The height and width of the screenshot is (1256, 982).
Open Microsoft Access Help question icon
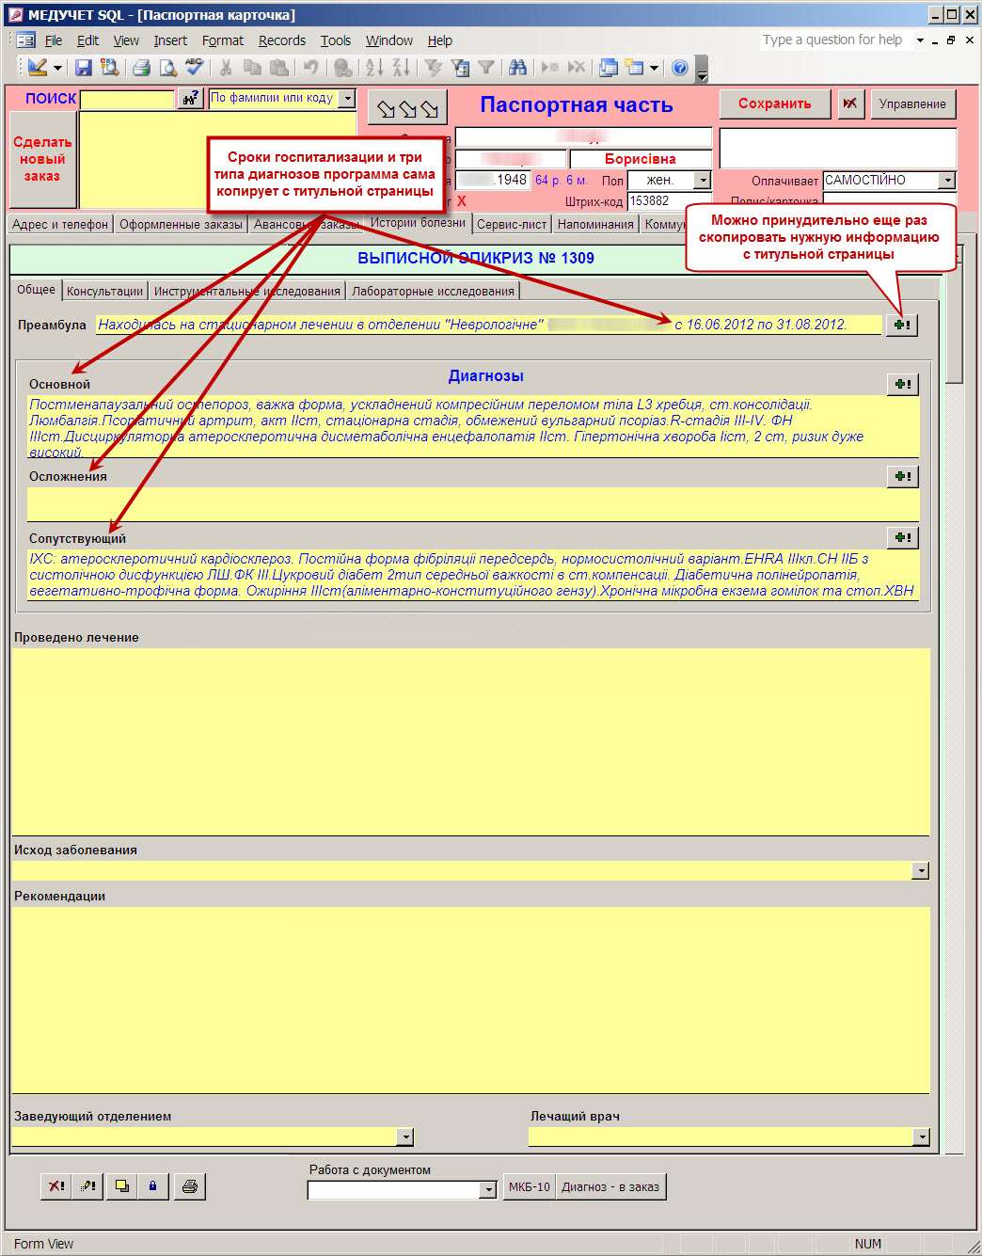point(680,68)
